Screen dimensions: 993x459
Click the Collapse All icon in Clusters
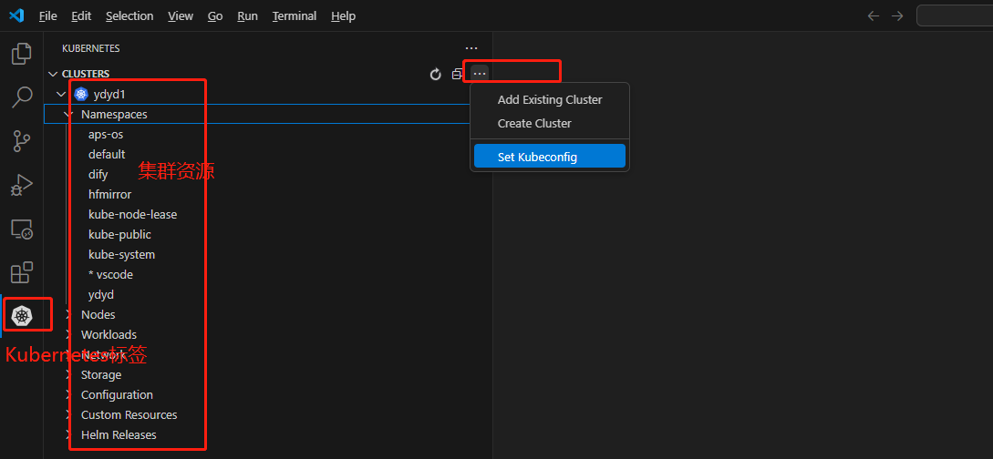click(x=458, y=74)
